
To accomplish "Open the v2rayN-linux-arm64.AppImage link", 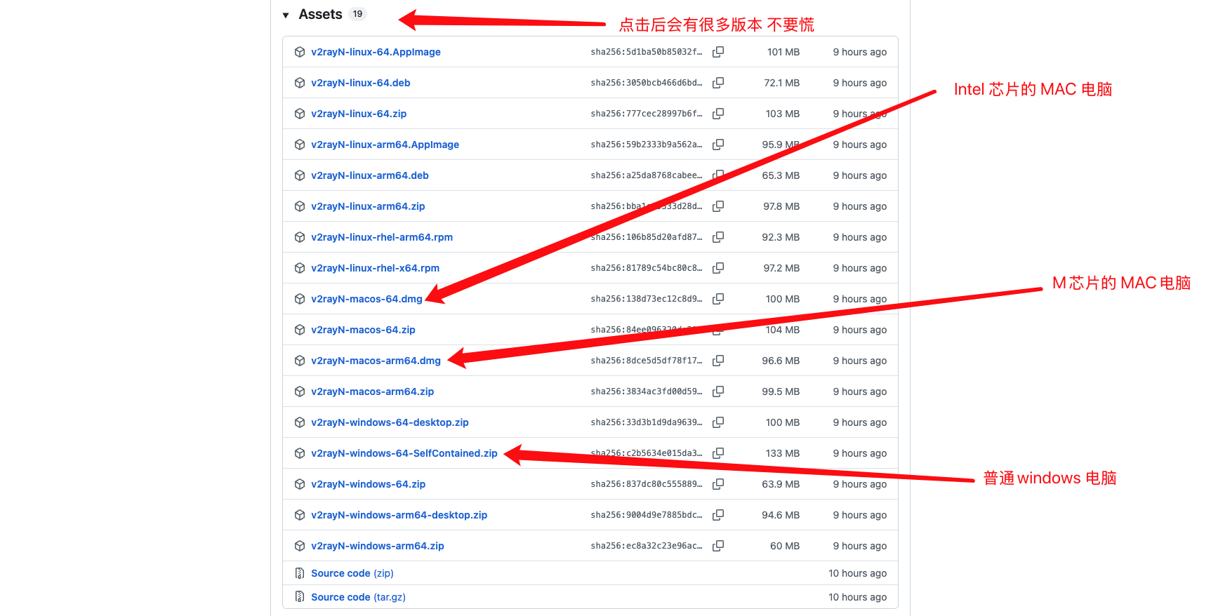I will pyautogui.click(x=385, y=145).
